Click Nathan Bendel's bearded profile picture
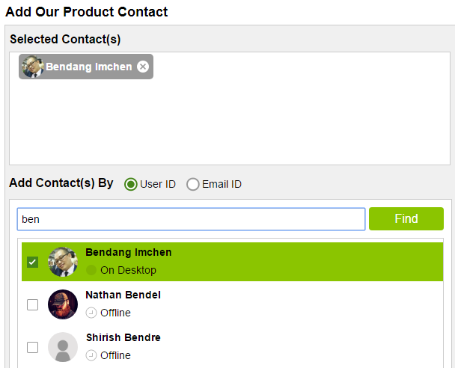The width and height of the screenshot is (455, 368). (x=63, y=304)
